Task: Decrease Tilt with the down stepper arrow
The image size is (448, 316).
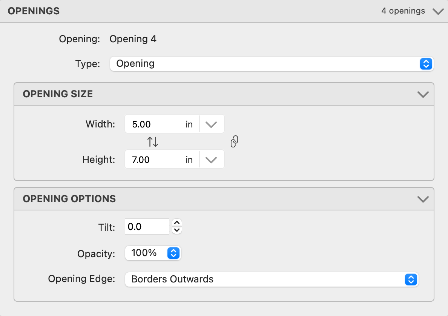Action: tap(177, 230)
